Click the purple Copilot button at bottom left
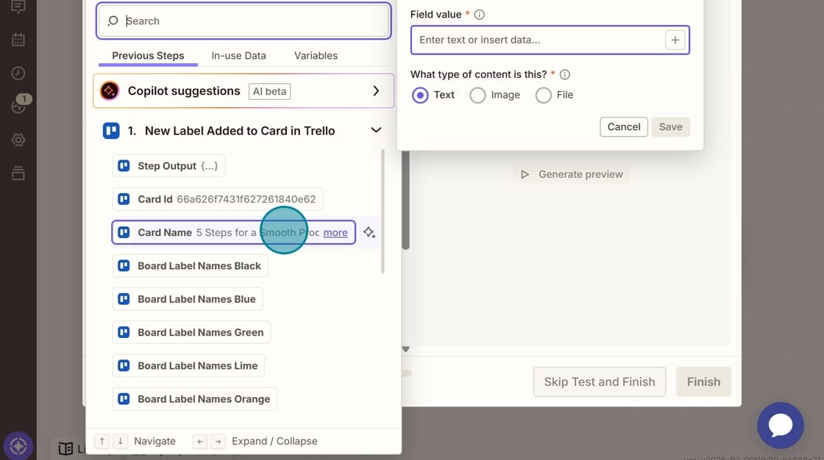824x460 pixels. 18,446
